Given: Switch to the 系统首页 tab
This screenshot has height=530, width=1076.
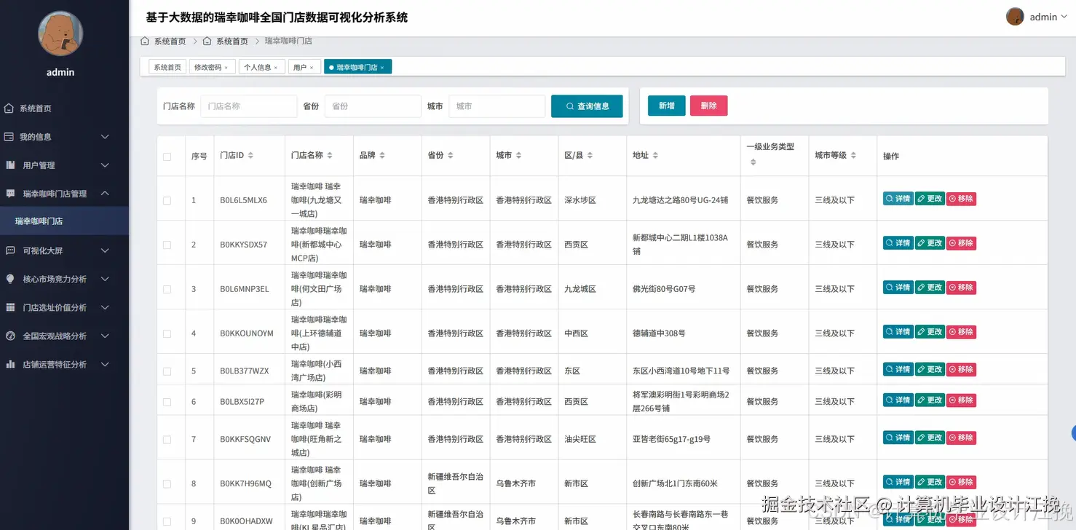Looking at the screenshot, I should pyautogui.click(x=167, y=67).
